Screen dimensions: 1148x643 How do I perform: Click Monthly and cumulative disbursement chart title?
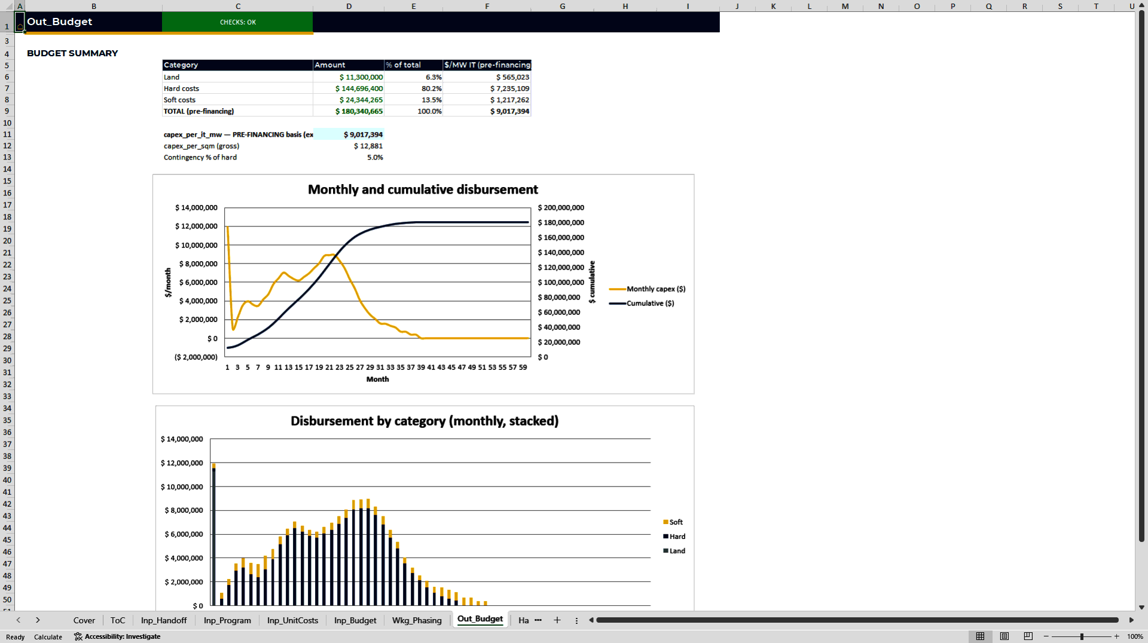[x=423, y=189]
